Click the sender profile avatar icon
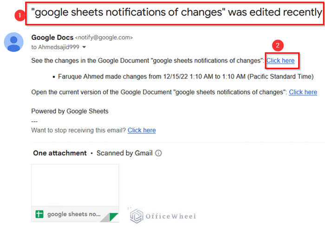Image resolution: width=325 pixels, height=234 pixels. [x=14, y=42]
